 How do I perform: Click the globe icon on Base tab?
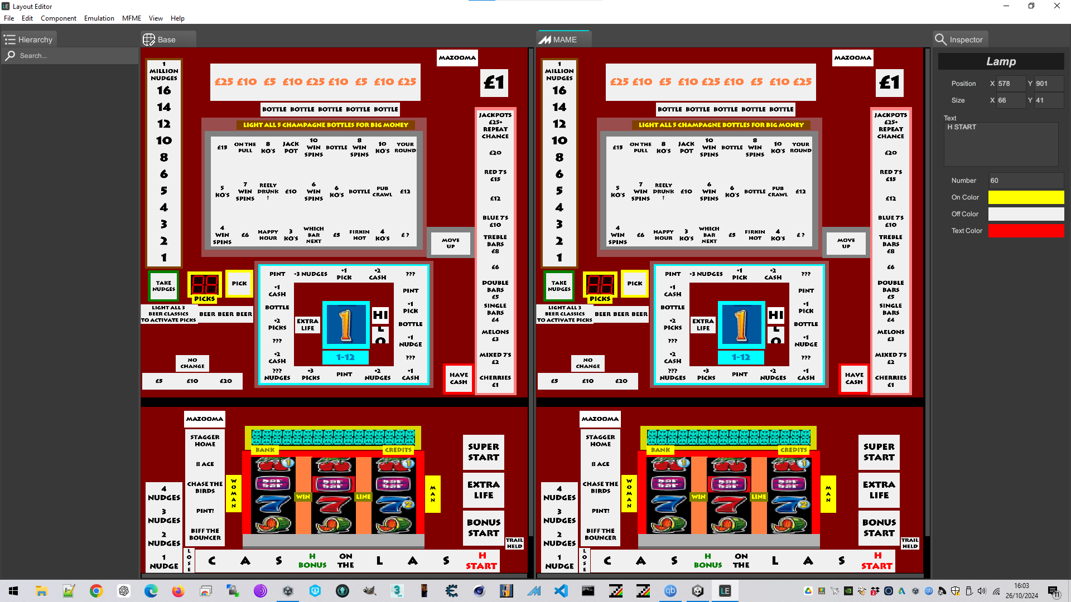pyautogui.click(x=149, y=40)
